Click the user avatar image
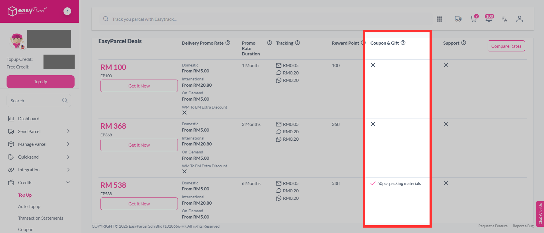 (x=17, y=41)
